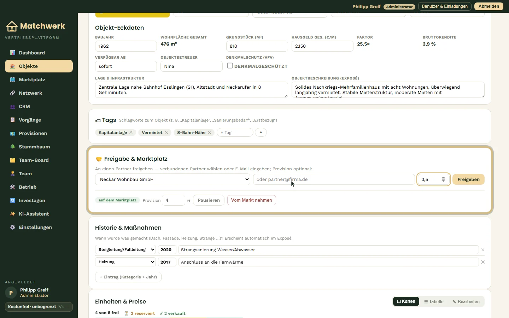Viewport: 509px width, 318px height.
Task: Click the Vorgänge clipboard icon
Action: pos(13,120)
